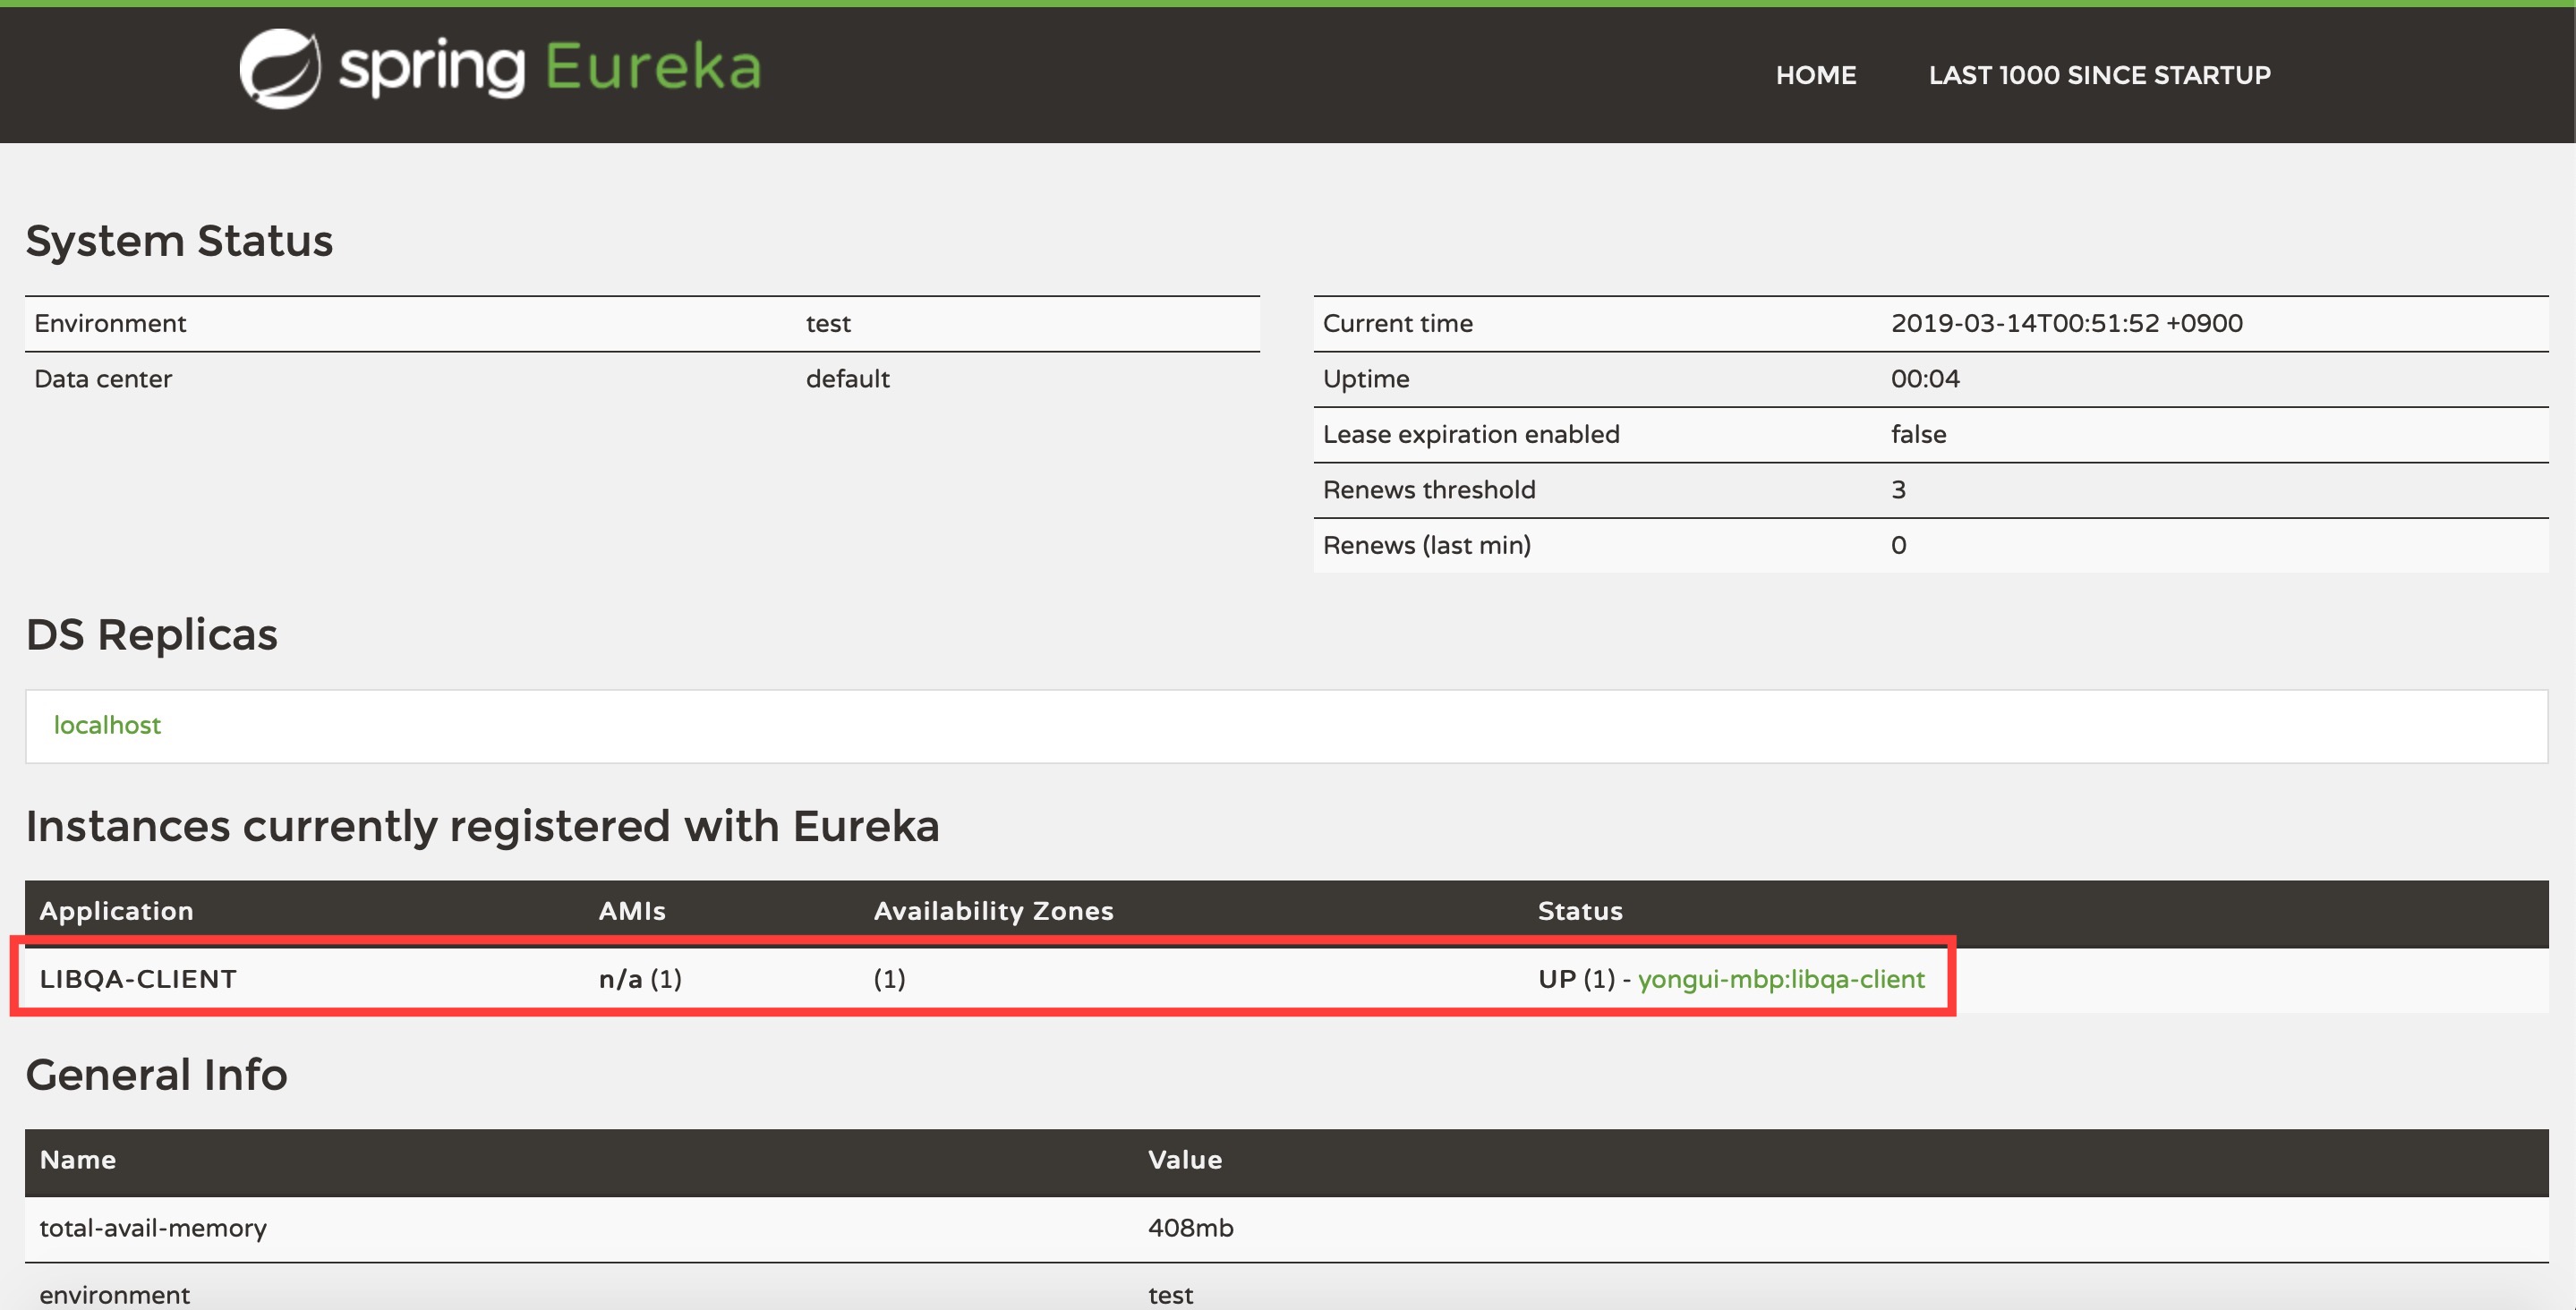Select the Renews (last min) label

click(x=1426, y=545)
